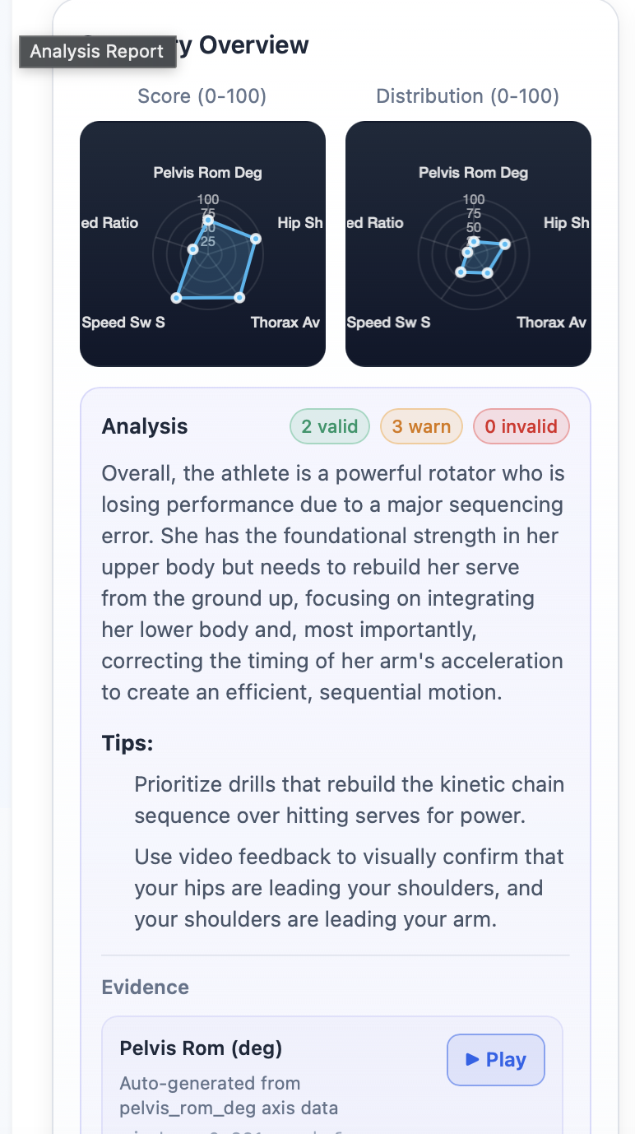Viewport: 635px width, 1134px height.
Task: Toggle the 0 invalid filter badge
Action: 521,426
